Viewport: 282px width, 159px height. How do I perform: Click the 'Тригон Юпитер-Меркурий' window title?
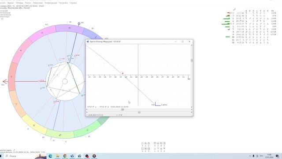point(105,42)
